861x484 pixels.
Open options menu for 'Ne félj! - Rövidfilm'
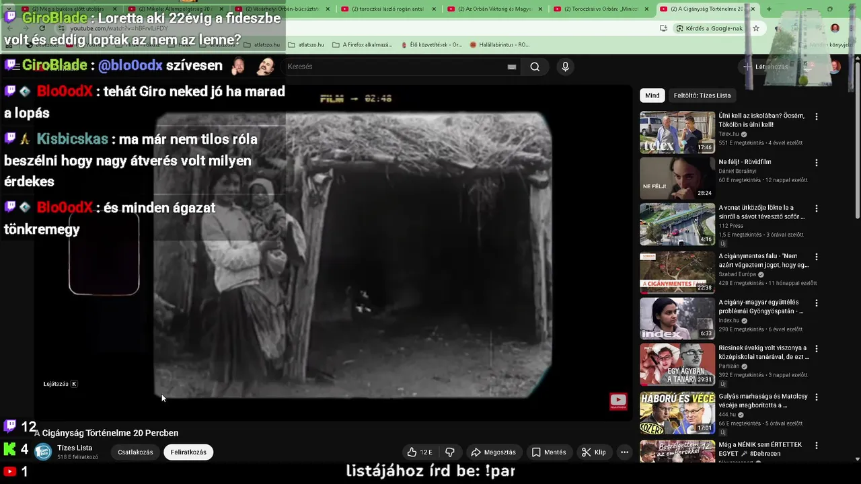click(x=817, y=163)
